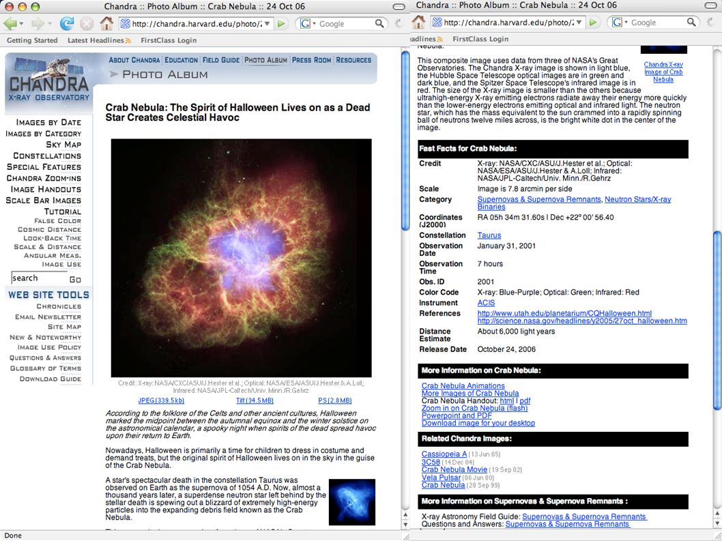Open the URL history dropdown in the right window
This screenshot has height=541, width=722.
point(579,22)
